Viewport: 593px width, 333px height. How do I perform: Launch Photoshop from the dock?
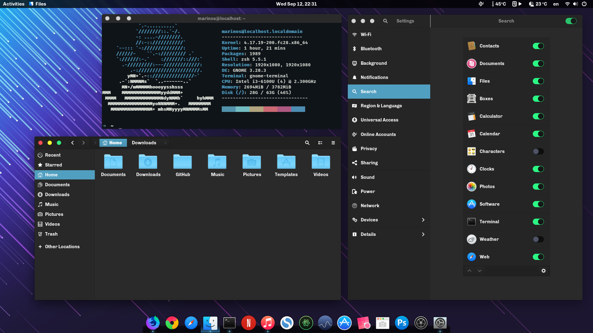coord(402,323)
